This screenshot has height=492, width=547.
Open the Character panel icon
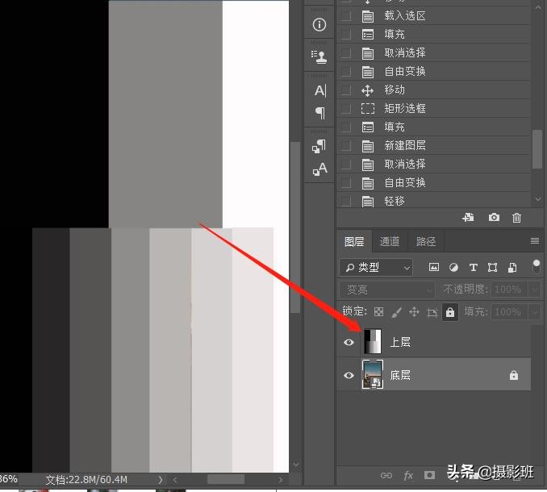pos(320,90)
